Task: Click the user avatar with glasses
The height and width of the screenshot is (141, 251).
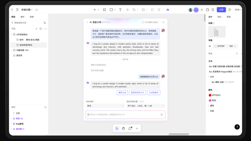Action: coord(191,10)
